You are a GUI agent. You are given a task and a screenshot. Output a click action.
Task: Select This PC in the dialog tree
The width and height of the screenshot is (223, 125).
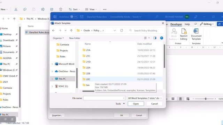[x=63, y=79]
